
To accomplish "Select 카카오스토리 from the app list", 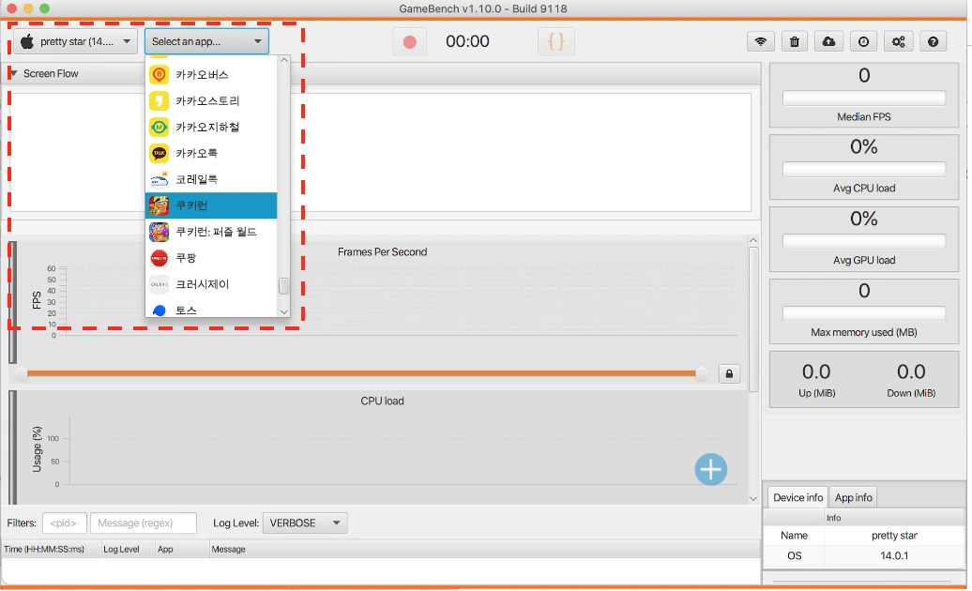I will coord(211,100).
